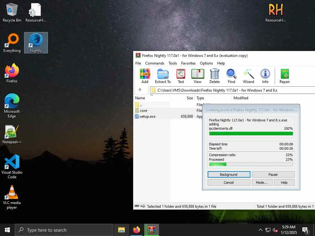Select the Visual Studio Code shortcut
315x236 pixels.
(x=12, y=167)
